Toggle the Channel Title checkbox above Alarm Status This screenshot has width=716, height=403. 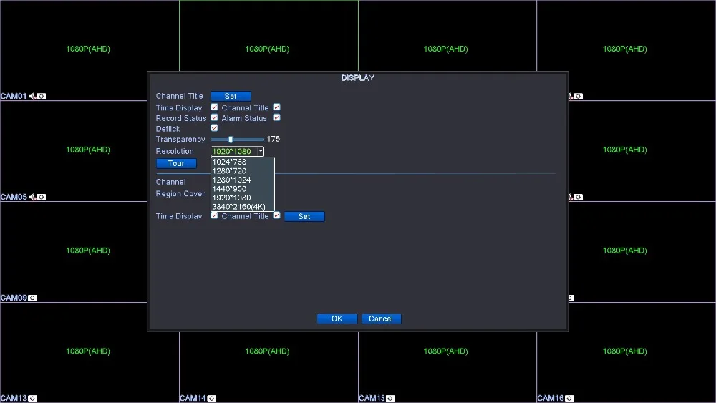pyautogui.click(x=276, y=107)
